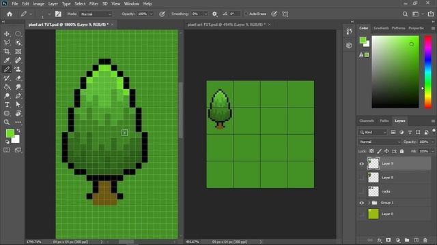This screenshot has width=437, height=245.
Task: Select the Type tool
Action: [x=7, y=105]
